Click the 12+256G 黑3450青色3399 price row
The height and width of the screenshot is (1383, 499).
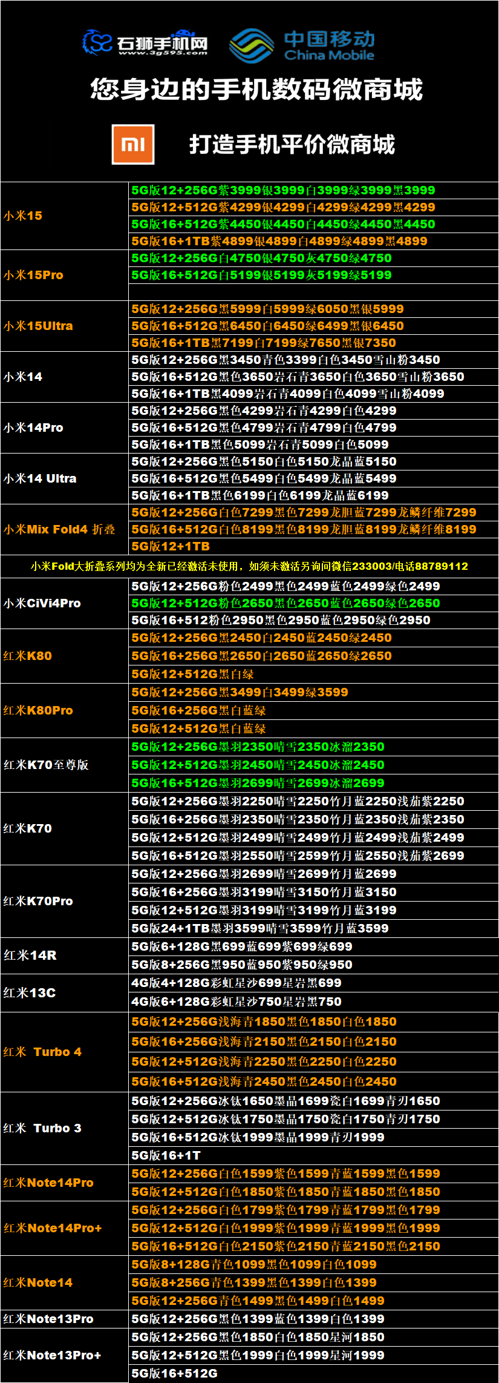point(314,360)
